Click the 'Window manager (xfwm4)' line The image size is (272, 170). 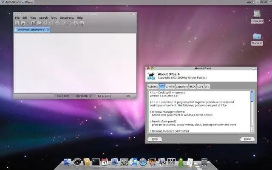click(x=167, y=112)
